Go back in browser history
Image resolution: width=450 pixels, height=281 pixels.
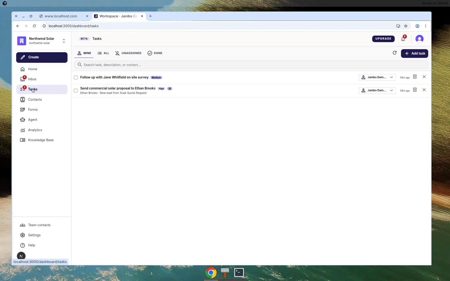pyautogui.click(x=18, y=26)
